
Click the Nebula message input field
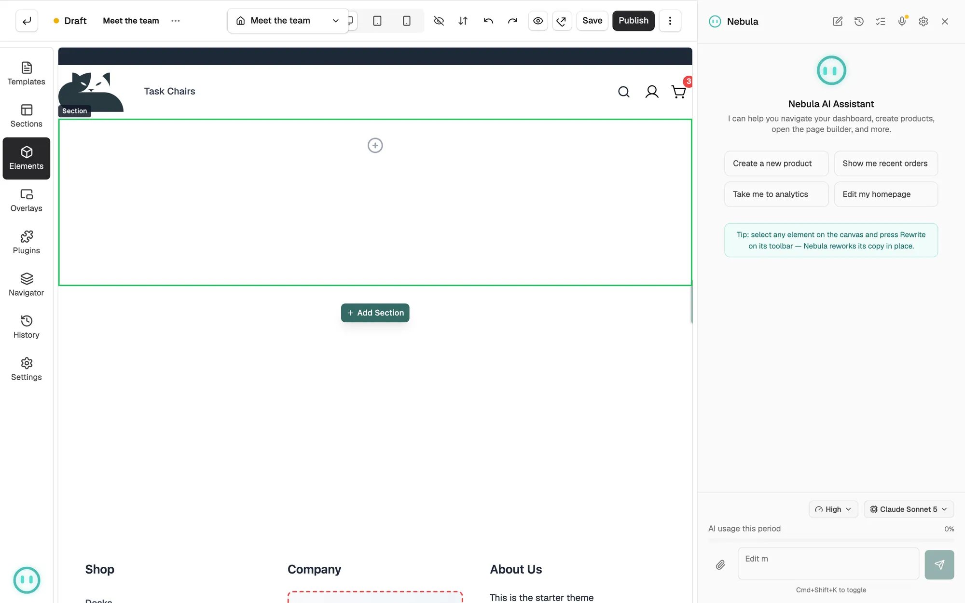(828, 563)
